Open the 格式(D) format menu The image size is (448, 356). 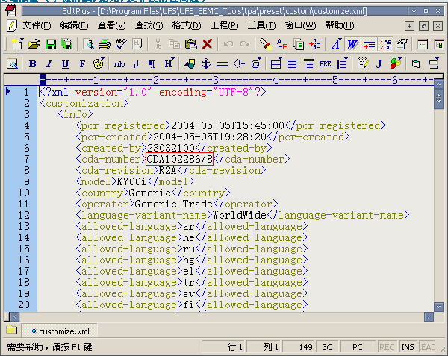pyautogui.click(x=187, y=25)
